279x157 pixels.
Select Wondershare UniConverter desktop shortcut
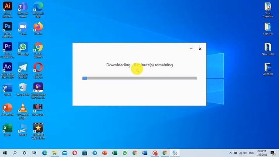[x=38, y=90]
